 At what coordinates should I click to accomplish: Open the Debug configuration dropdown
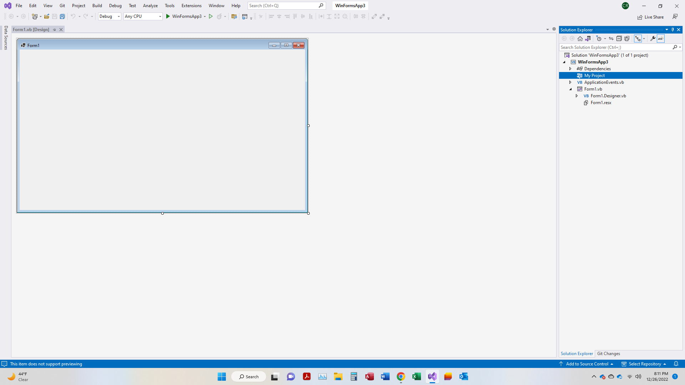[x=110, y=16]
